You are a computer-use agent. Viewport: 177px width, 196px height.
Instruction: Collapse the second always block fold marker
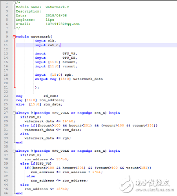click(14, 151)
